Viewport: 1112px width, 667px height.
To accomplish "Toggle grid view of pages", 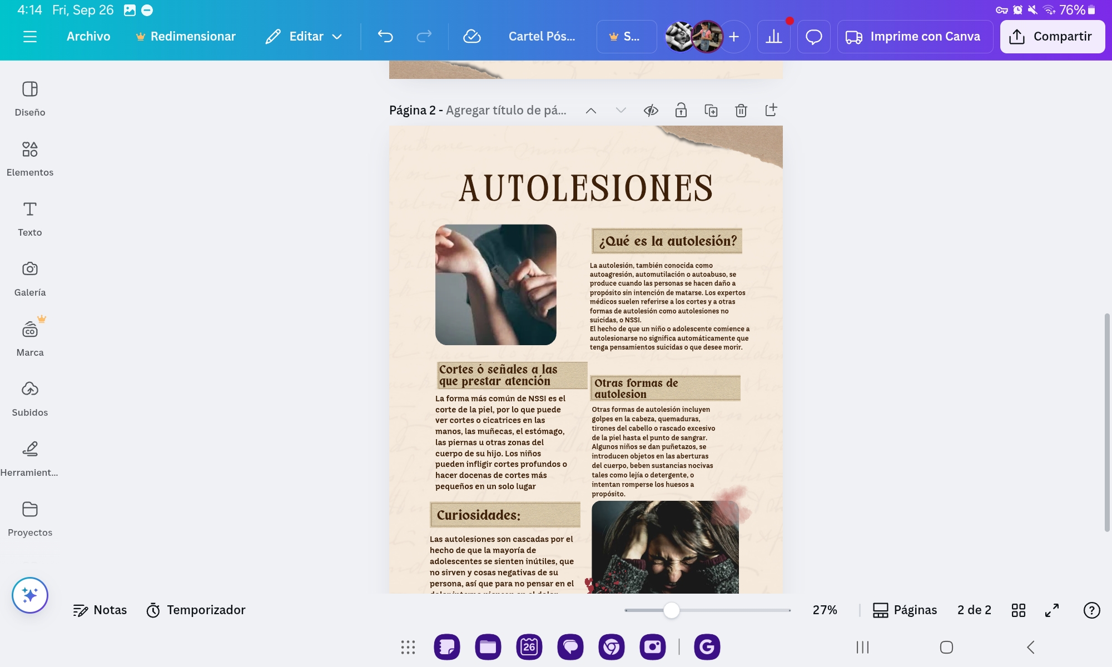I will pyautogui.click(x=1018, y=610).
